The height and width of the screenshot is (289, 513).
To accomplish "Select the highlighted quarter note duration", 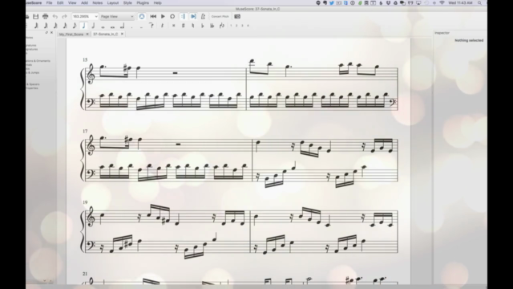I will coord(83,26).
